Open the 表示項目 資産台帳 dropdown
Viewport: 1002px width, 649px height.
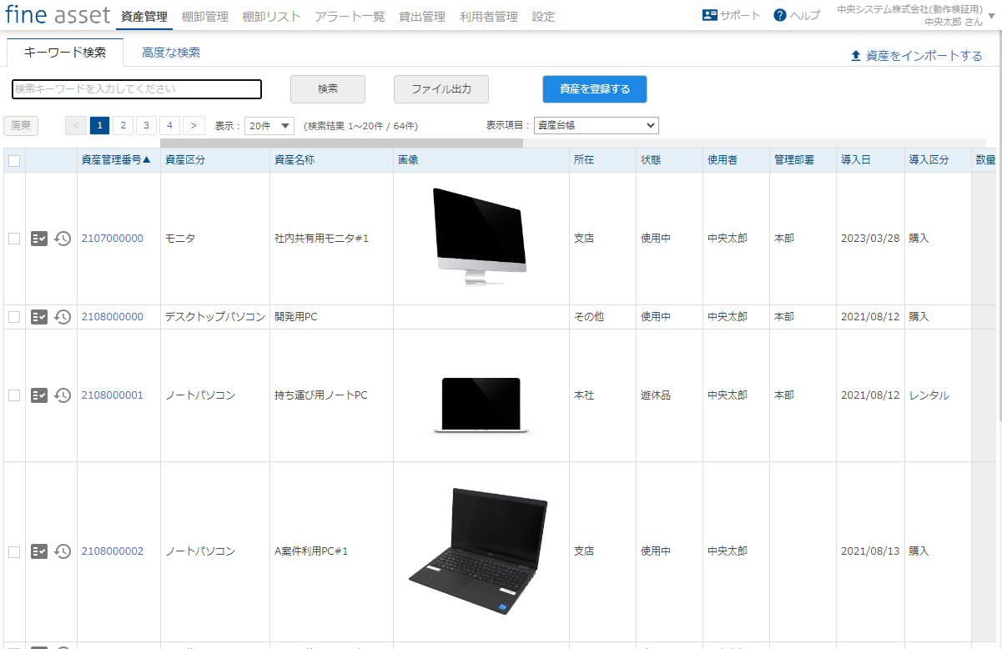click(x=595, y=124)
